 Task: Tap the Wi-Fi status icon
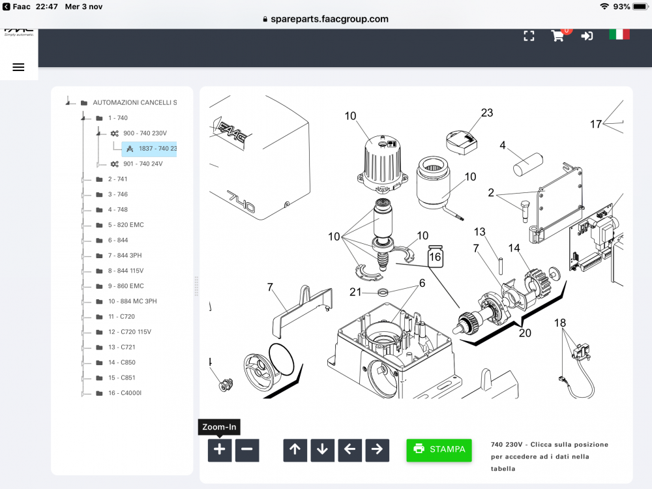point(604,7)
